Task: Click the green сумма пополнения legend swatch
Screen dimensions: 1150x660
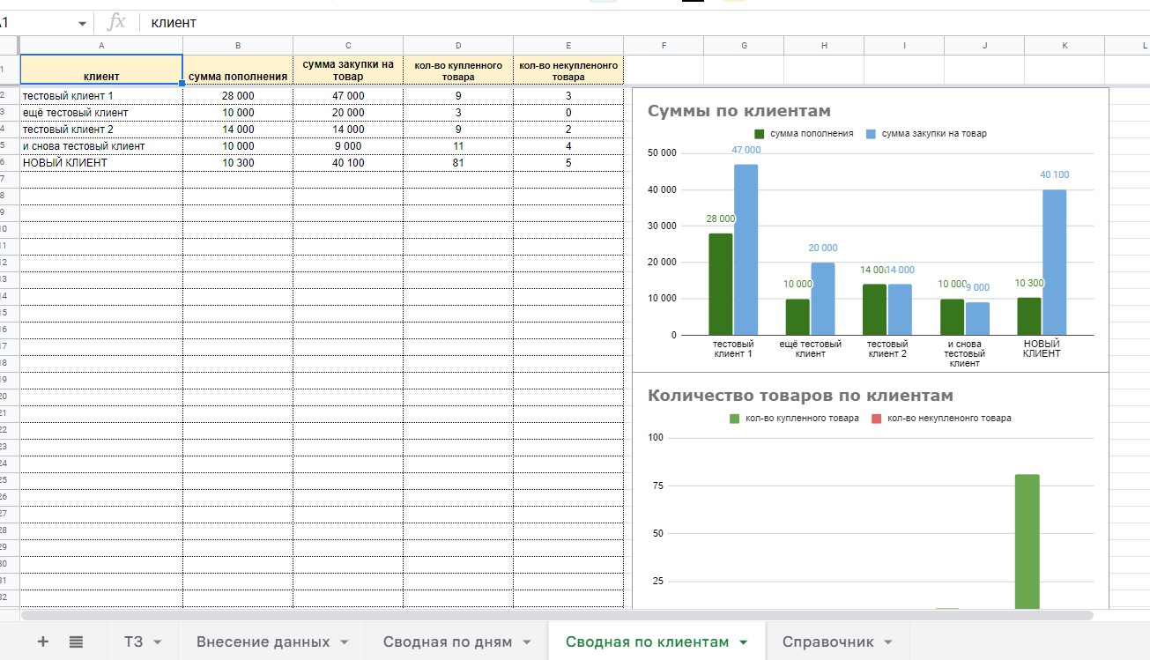Action: (x=760, y=134)
